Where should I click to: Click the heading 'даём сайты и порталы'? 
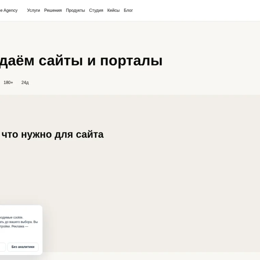point(81,61)
